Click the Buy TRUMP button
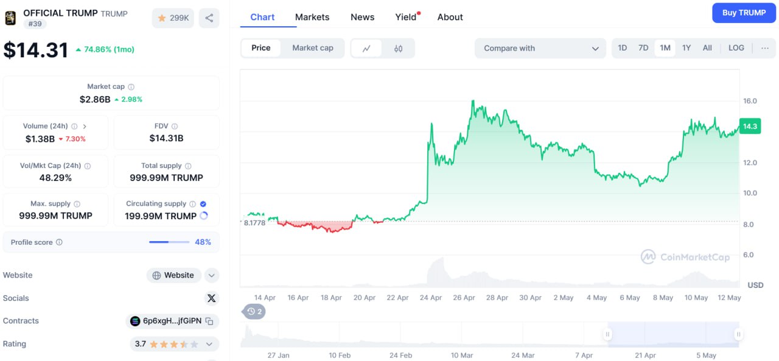This screenshot has height=361, width=779. point(744,13)
